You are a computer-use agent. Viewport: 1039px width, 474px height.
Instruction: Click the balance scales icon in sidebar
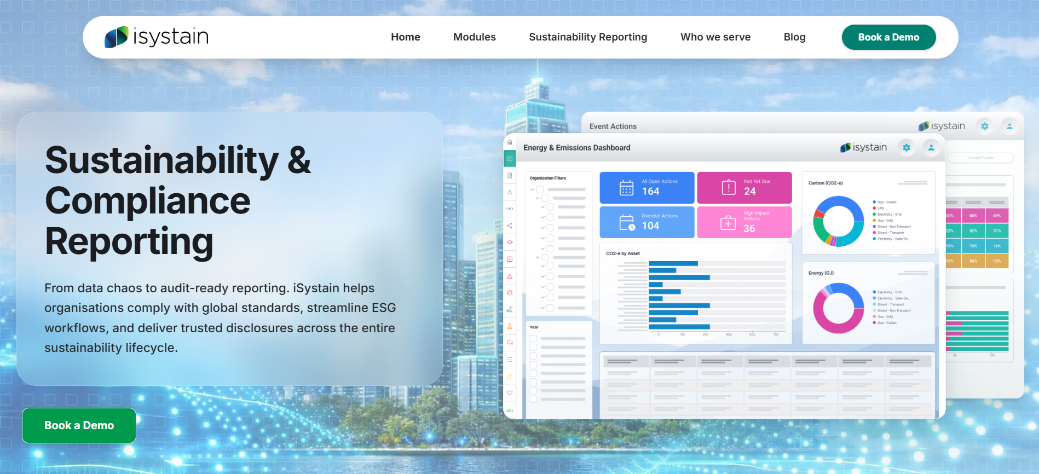pyautogui.click(x=510, y=292)
